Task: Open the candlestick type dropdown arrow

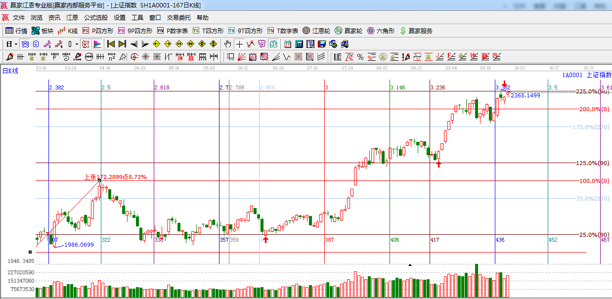Action: [x=77, y=44]
